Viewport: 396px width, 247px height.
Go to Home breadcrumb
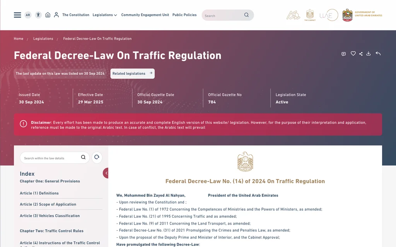(x=19, y=39)
